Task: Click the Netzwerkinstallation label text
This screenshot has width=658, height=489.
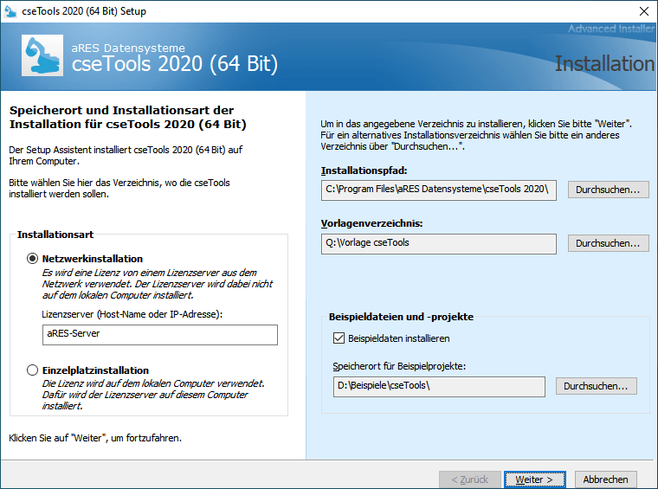Action: (x=93, y=259)
